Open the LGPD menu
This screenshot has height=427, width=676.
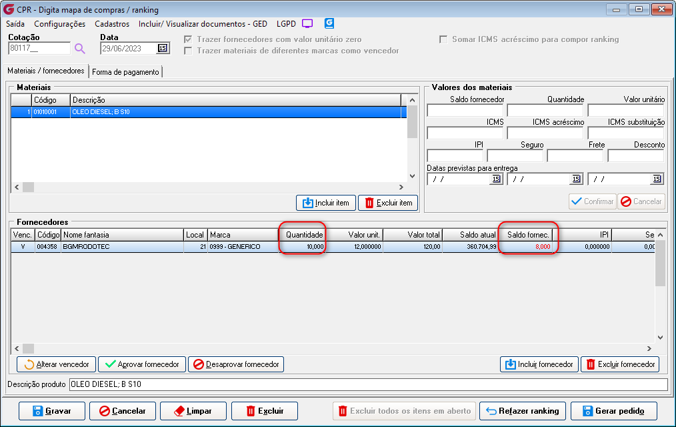(286, 24)
